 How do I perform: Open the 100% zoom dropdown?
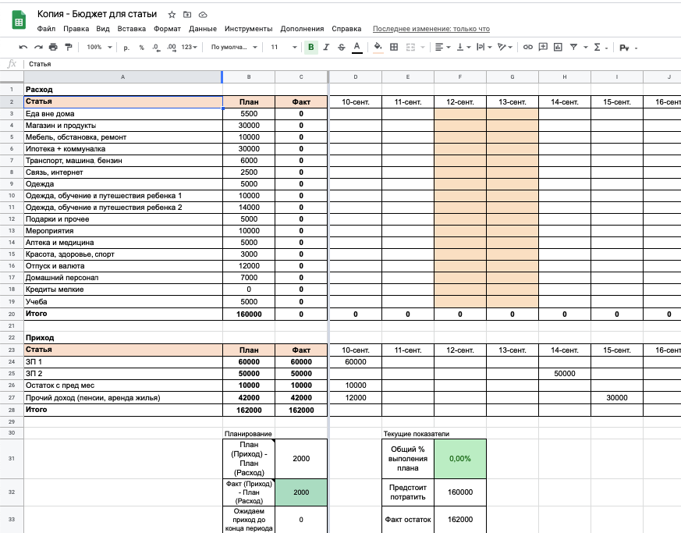[99, 48]
